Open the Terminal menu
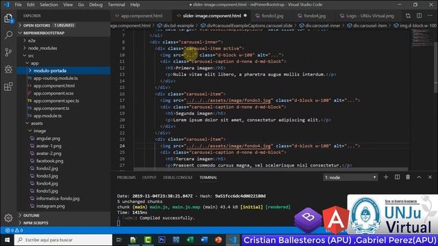Screen dimensions: 438x246 [116, 5]
